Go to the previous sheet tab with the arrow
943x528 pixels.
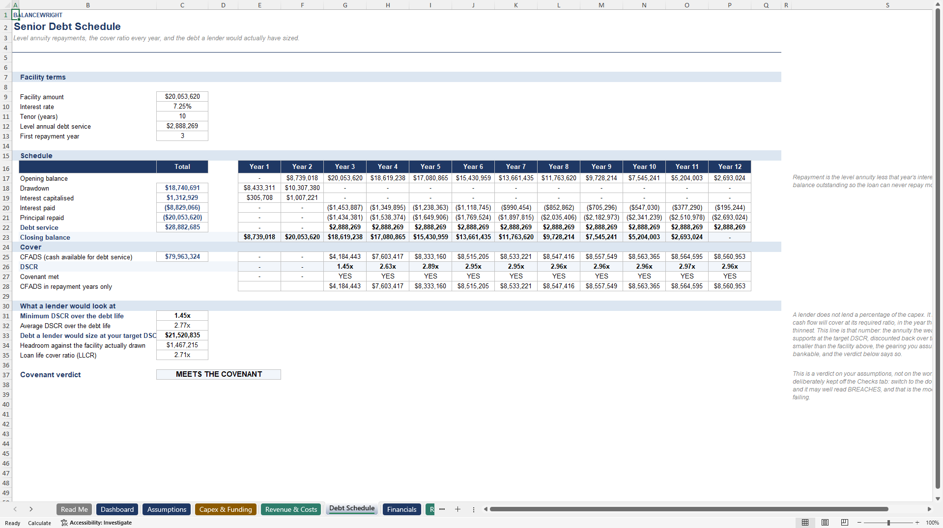pyautogui.click(x=15, y=509)
